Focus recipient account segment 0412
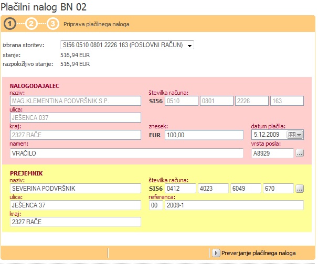 coord(181,189)
